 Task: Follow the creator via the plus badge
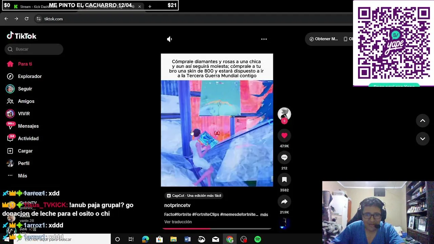point(284,121)
